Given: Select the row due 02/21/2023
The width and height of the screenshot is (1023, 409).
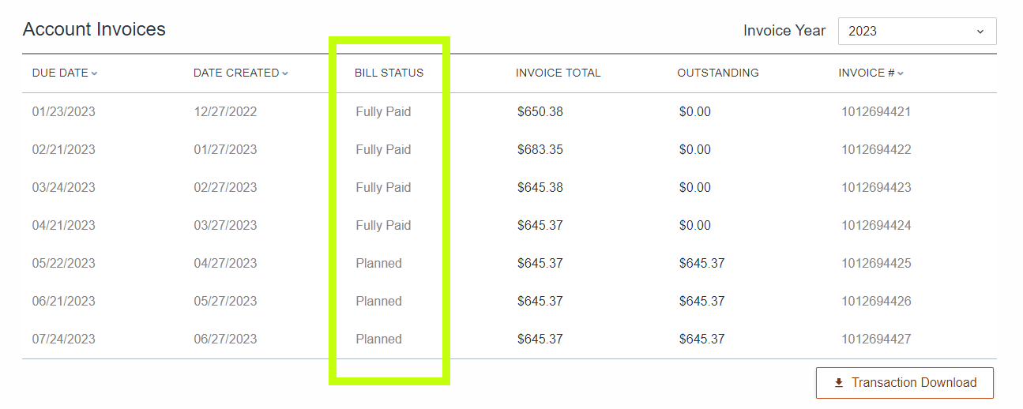Looking at the screenshot, I should pyautogui.click(x=510, y=150).
